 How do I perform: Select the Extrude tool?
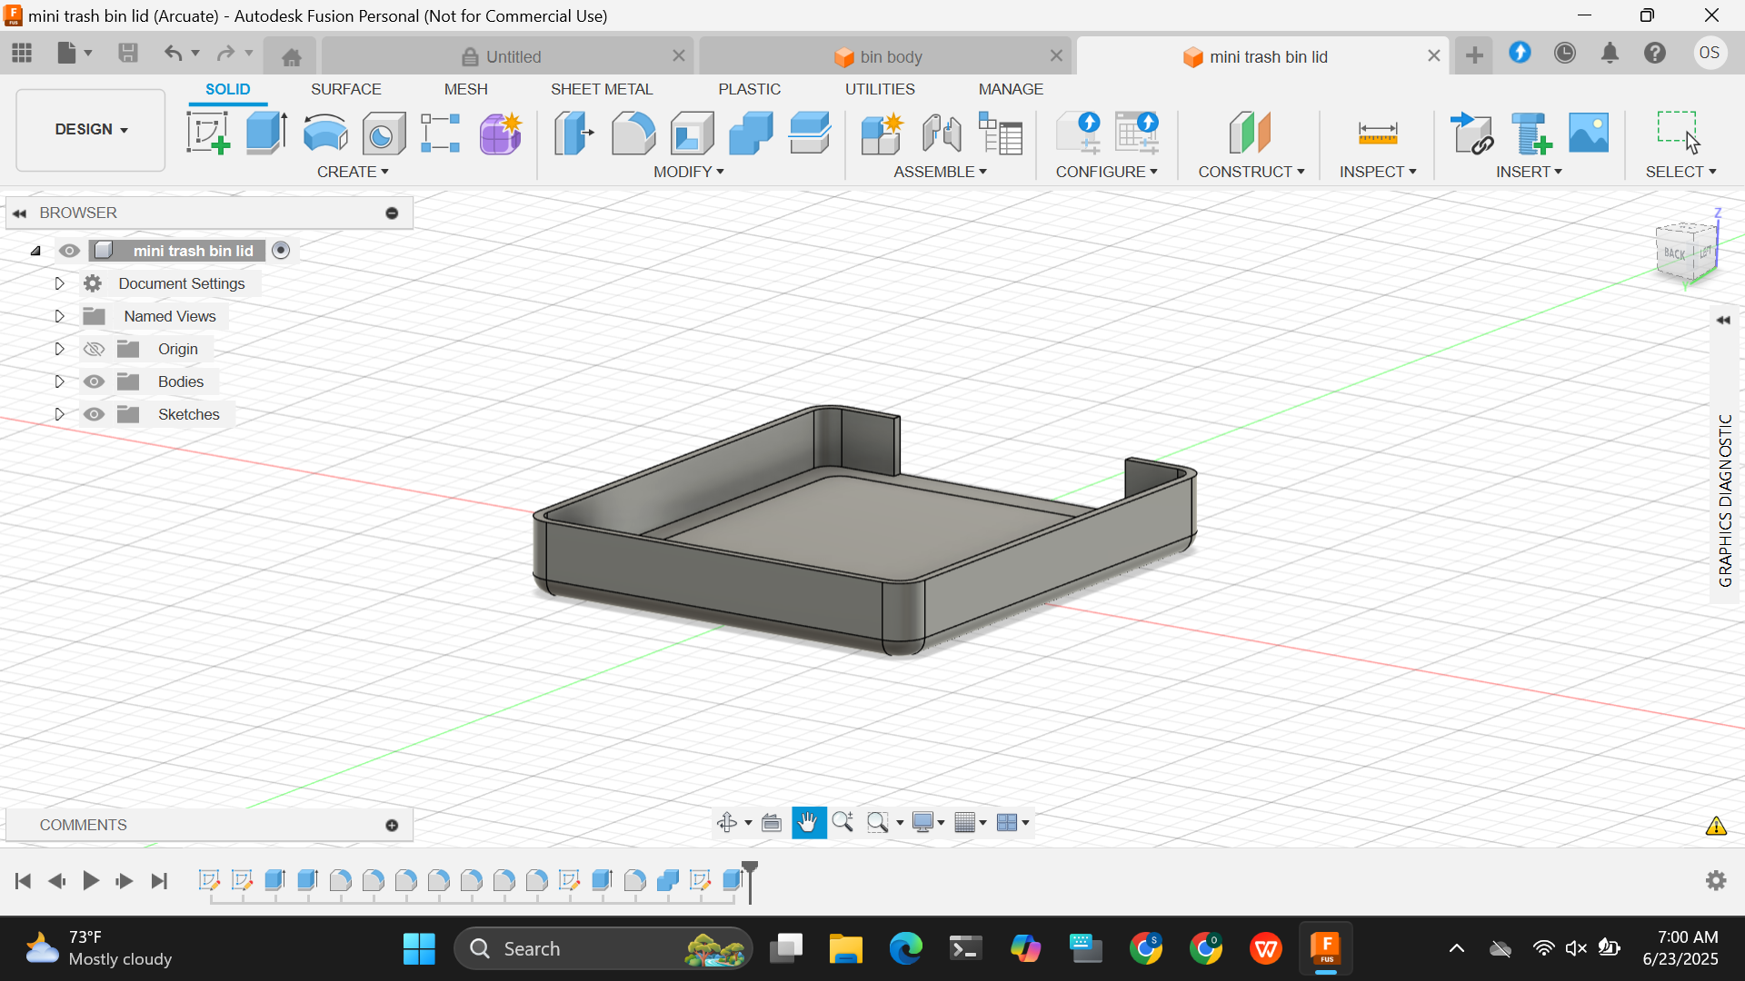[x=266, y=134]
